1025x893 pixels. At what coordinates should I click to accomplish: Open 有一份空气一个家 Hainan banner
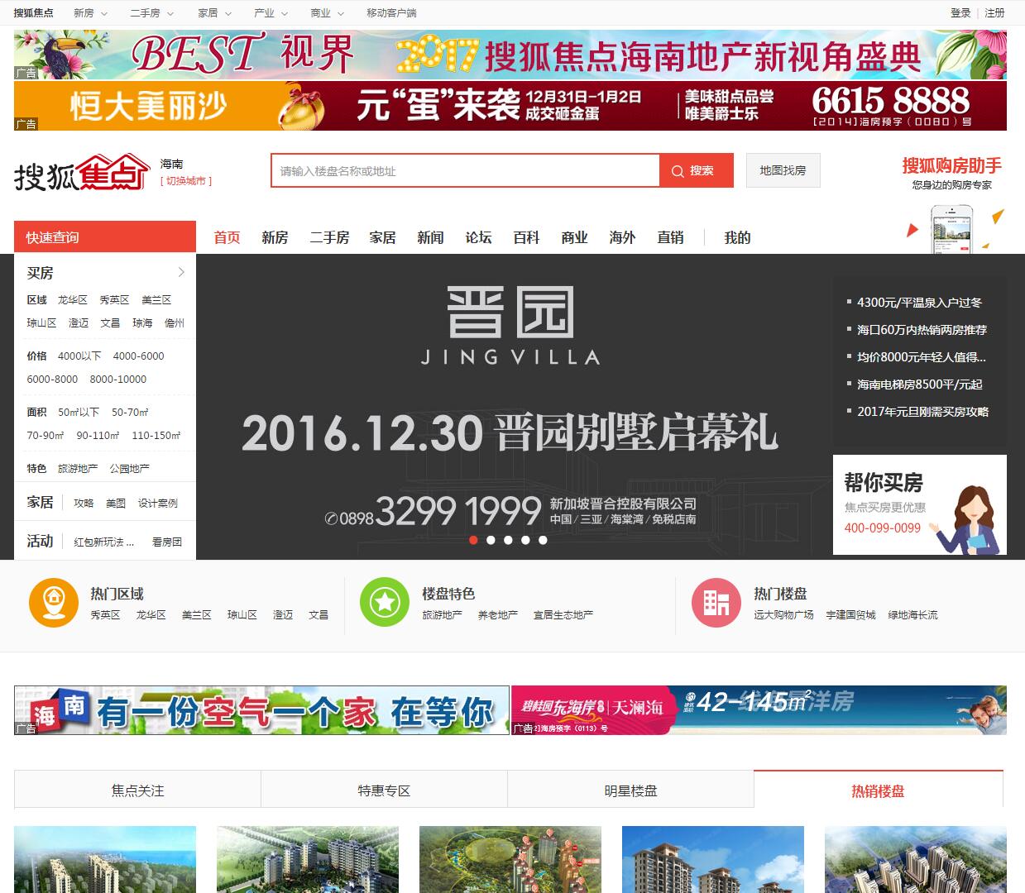[x=261, y=710]
